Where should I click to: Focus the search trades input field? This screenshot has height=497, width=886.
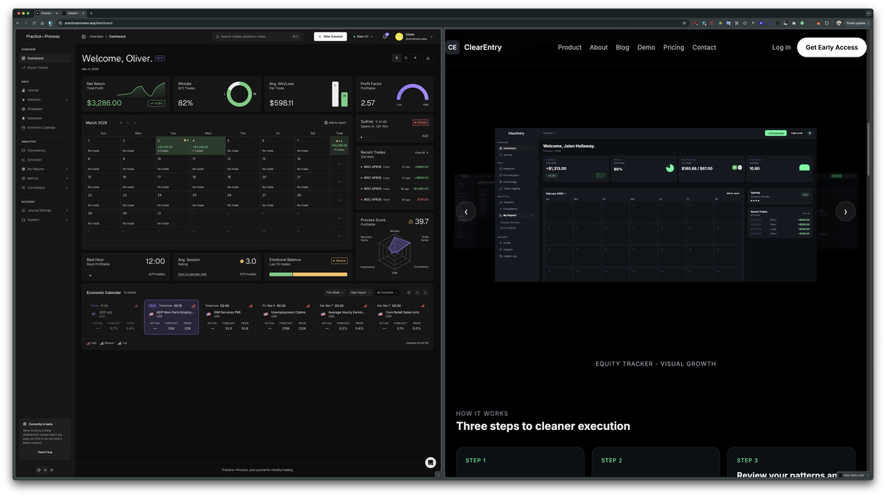[x=257, y=37]
